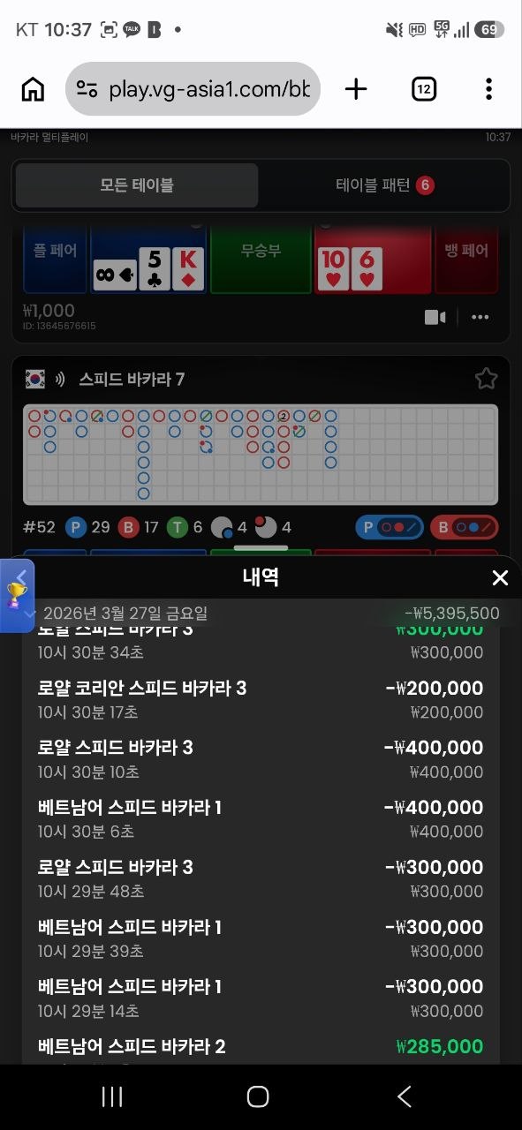Toggle the B banker prediction button

464,528
